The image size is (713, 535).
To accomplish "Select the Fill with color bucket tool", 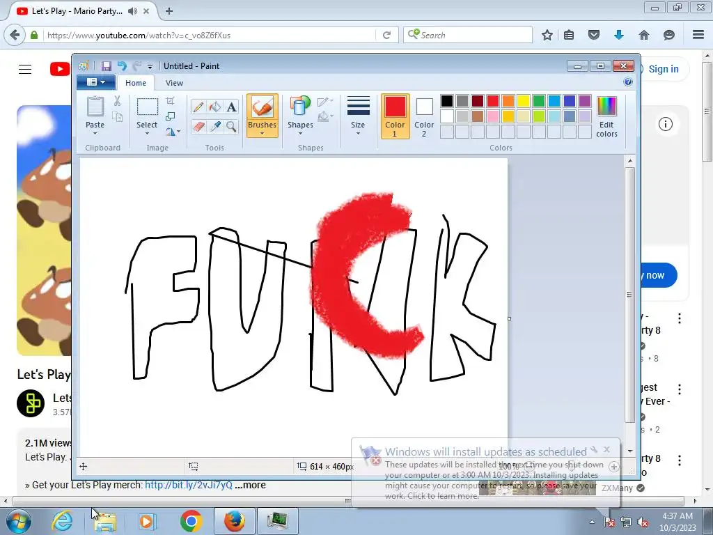I will [215, 107].
